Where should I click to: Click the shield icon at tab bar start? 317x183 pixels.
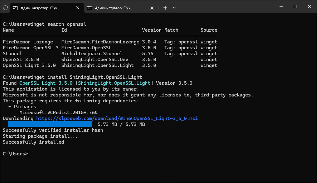(x=6, y=8)
